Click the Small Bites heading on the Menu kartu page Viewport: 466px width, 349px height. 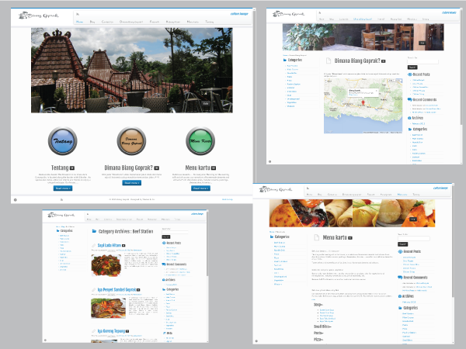click(322, 327)
